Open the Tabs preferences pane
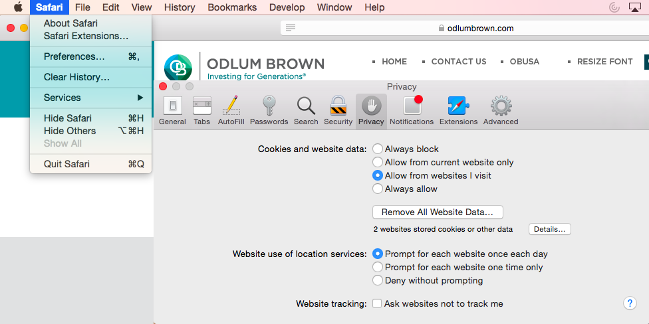This screenshot has height=324, width=649. point(202,111)
